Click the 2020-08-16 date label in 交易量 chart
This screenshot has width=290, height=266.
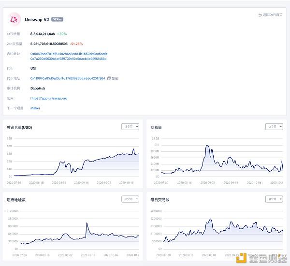click(184, 183)
